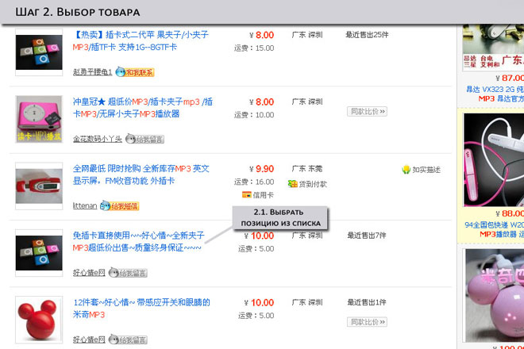Open the 全网最低 限时抢购 product title
Screen dimensions: 524x349
coord(141,174)
